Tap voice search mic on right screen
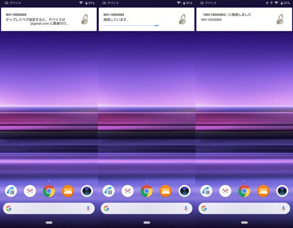 click(x=284, y=208)
